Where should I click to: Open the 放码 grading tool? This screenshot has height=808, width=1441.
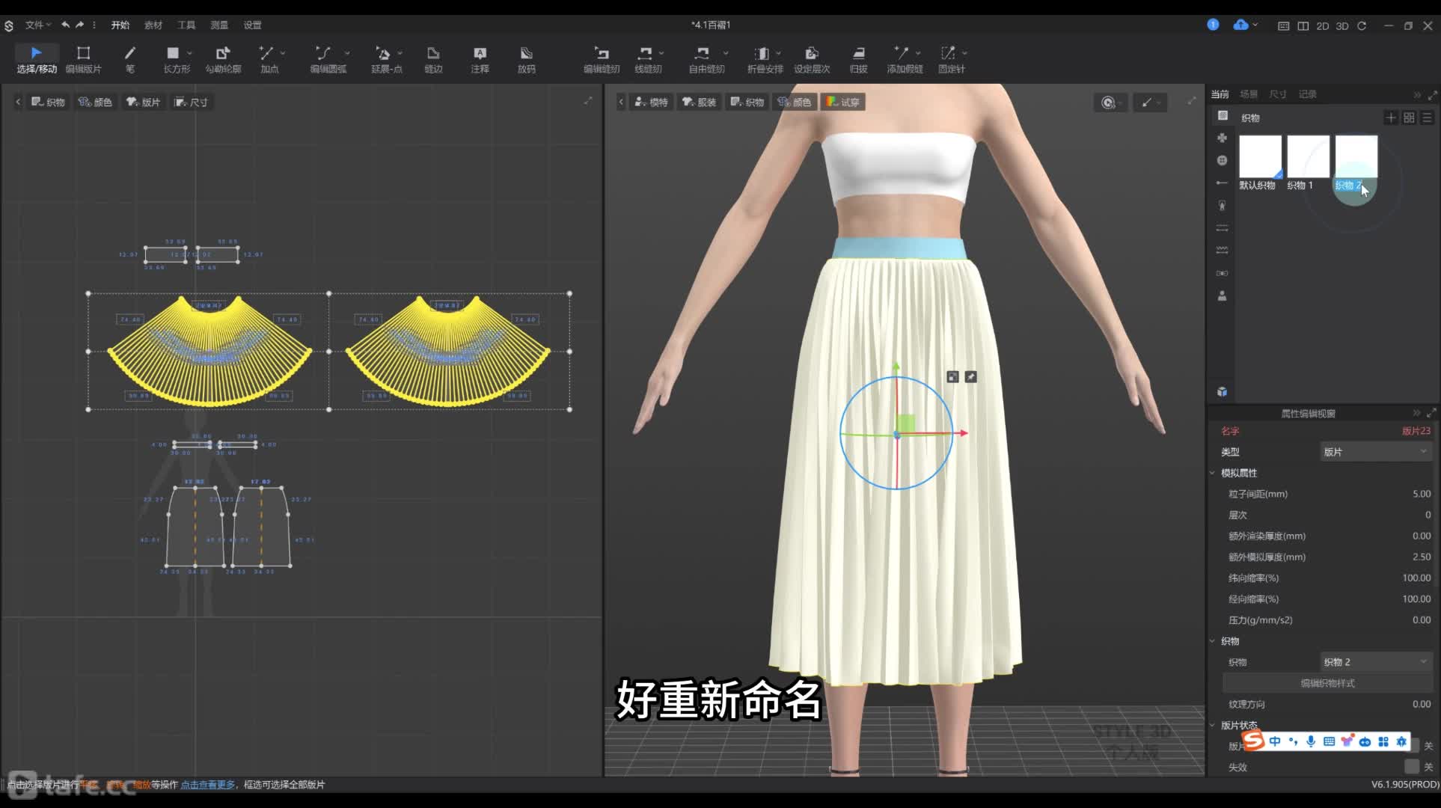(526, 59)
